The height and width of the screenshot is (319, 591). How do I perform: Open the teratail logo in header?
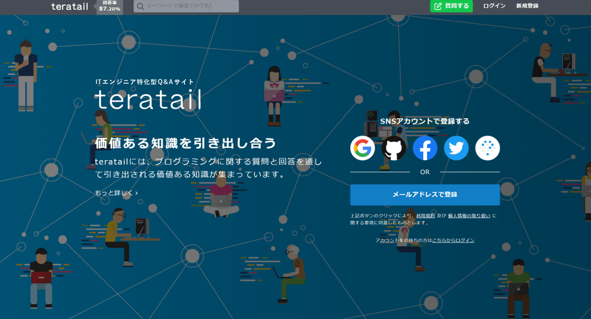[69, 6]
